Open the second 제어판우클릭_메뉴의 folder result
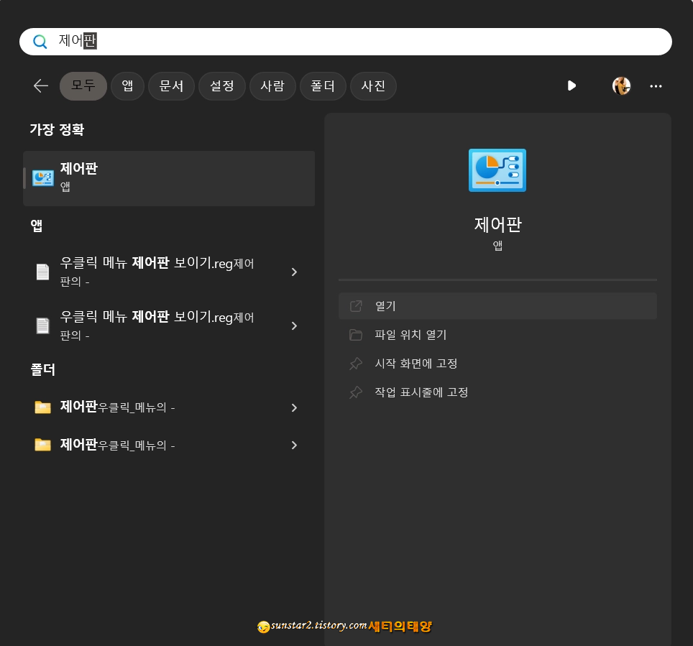The width and height of the screenshot is (693, 646). (x=169, y=445)
